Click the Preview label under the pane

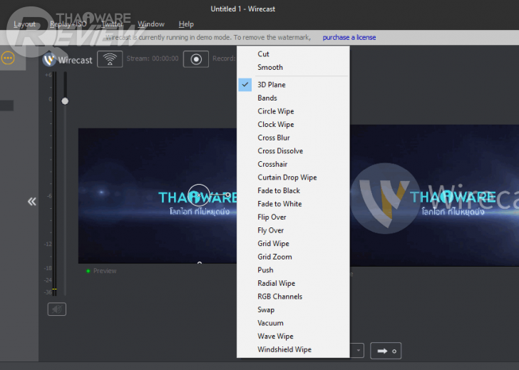(105, 271)
